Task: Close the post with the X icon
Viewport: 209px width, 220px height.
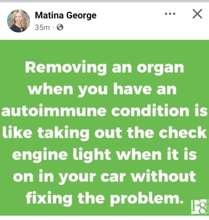Action: [197, 14]
